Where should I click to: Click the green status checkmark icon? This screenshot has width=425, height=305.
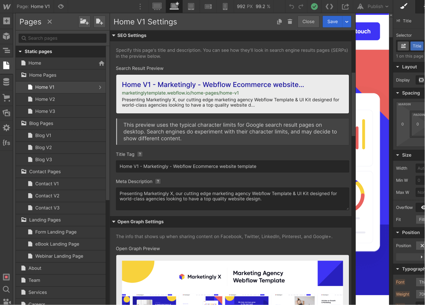(x=314, y=6)
